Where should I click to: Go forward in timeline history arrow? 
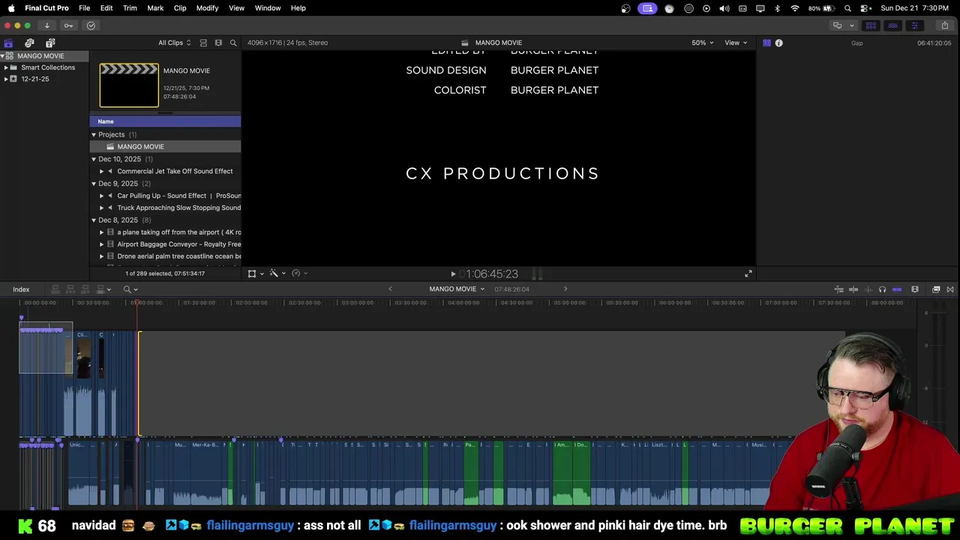(x=565, y=289)
